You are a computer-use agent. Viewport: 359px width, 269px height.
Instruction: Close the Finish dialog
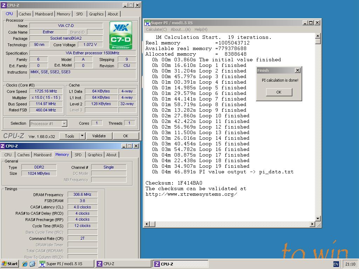tap(297, 70)
